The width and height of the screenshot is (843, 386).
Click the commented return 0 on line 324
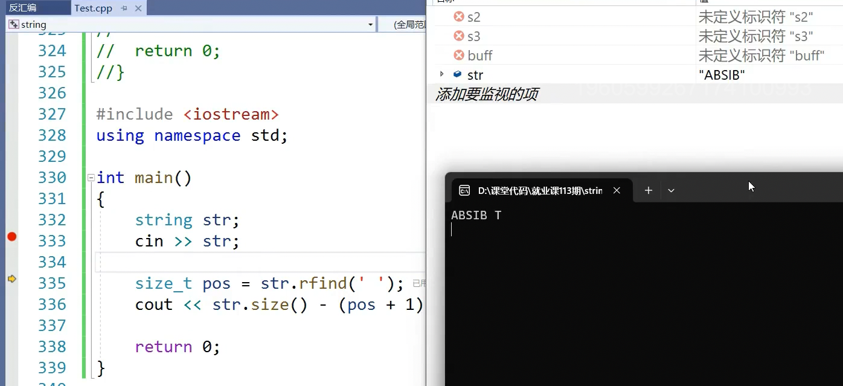point(159,51)
